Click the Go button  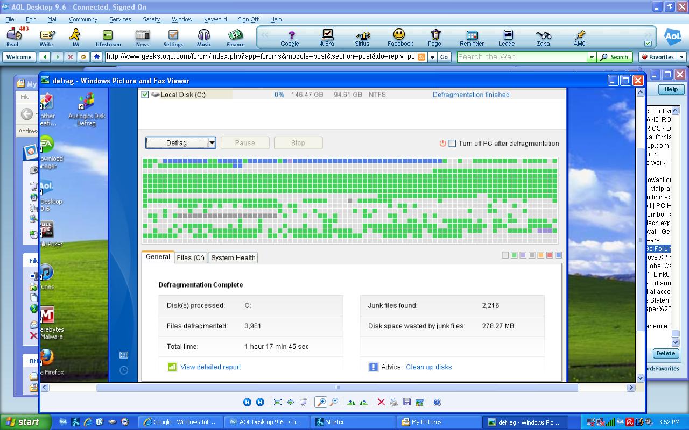click(x=444, y=56)
